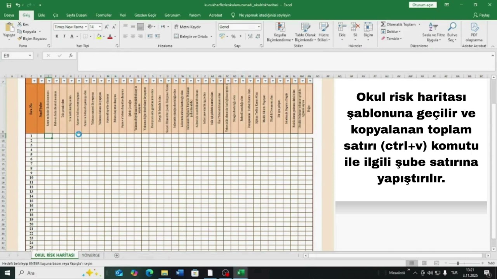
Task: Open the Dosya tab
Action: tap(9, 15)
